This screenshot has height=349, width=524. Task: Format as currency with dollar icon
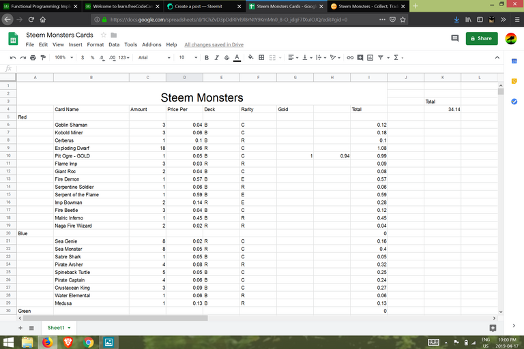click(83, 58)
